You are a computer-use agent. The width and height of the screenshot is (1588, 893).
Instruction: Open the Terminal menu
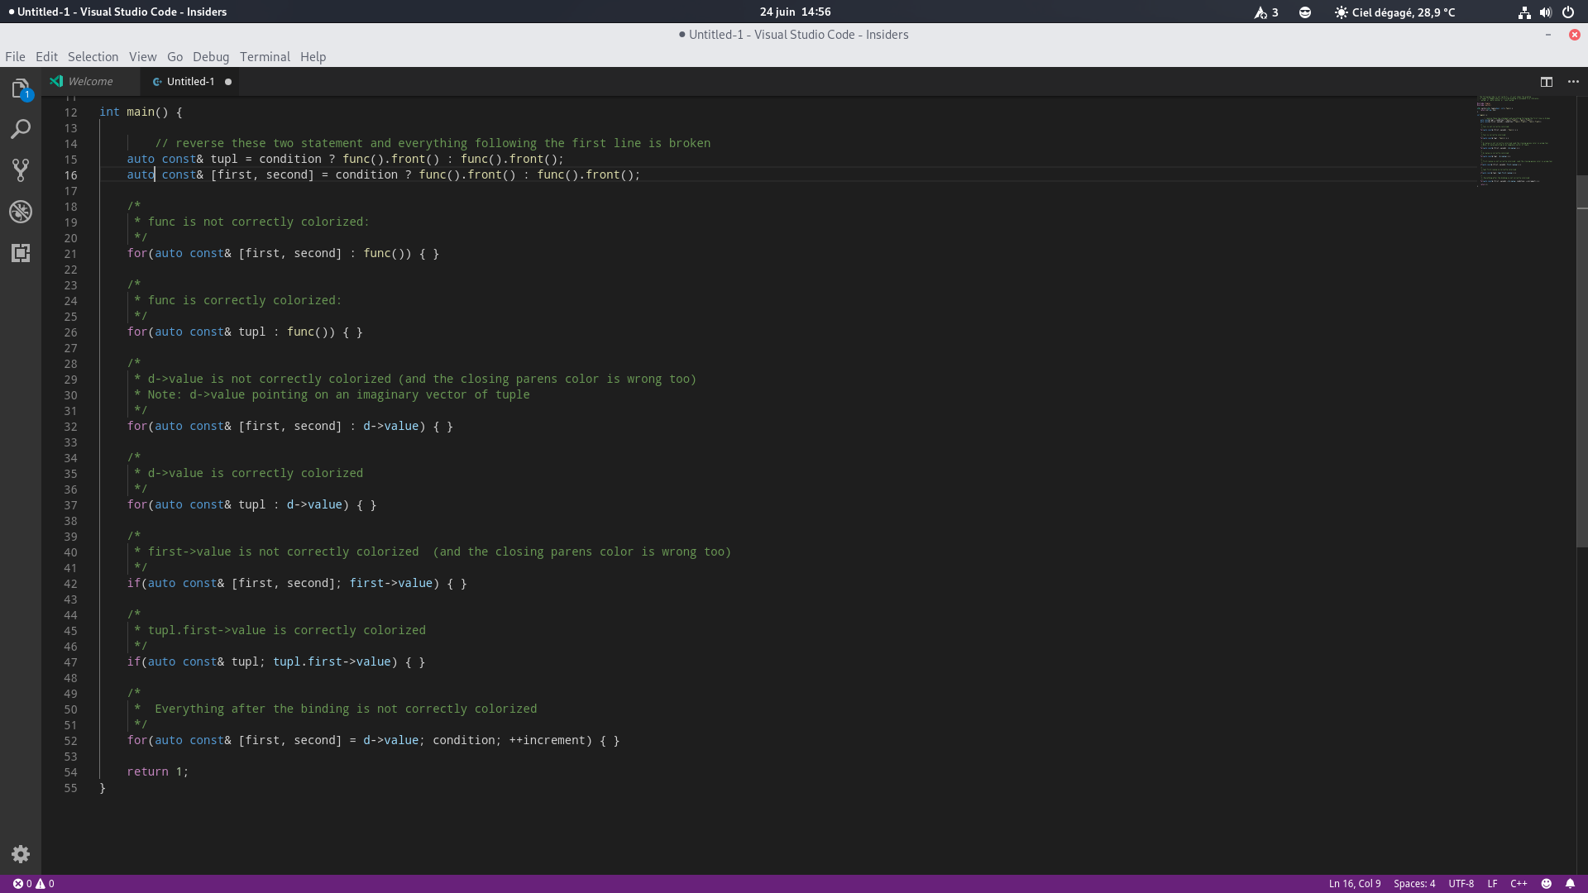264,56
